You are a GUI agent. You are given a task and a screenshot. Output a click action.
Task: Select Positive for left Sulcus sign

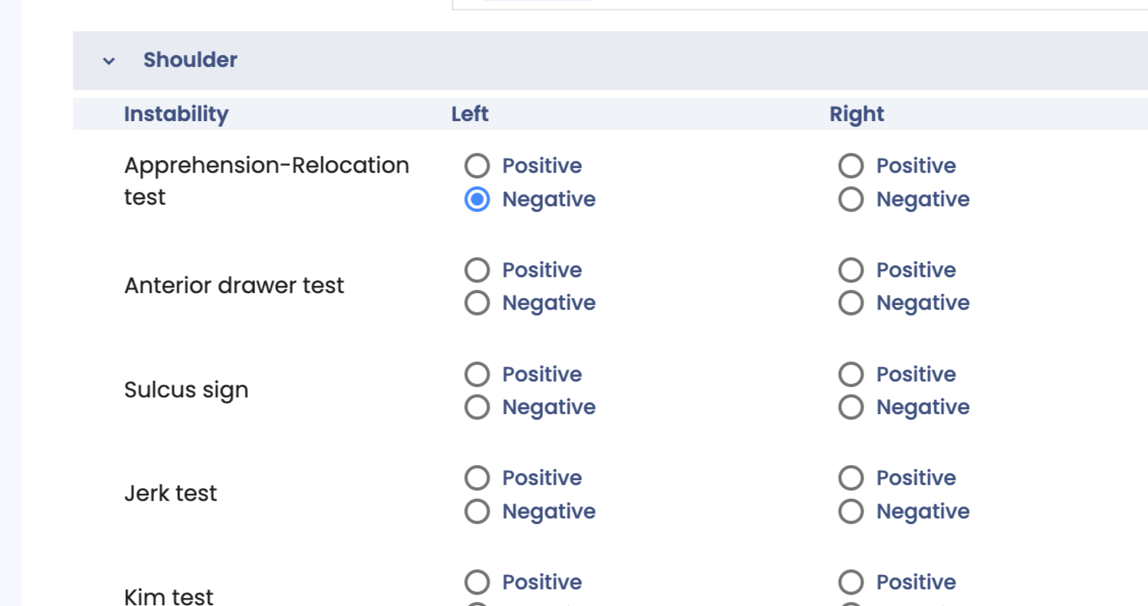pos(477,374)
